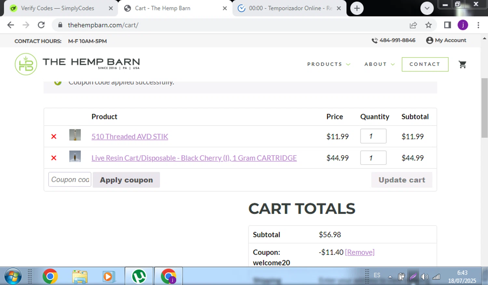
Task: Open the Chrome profile window in taskbar
Action: click(x=169, y=276)
